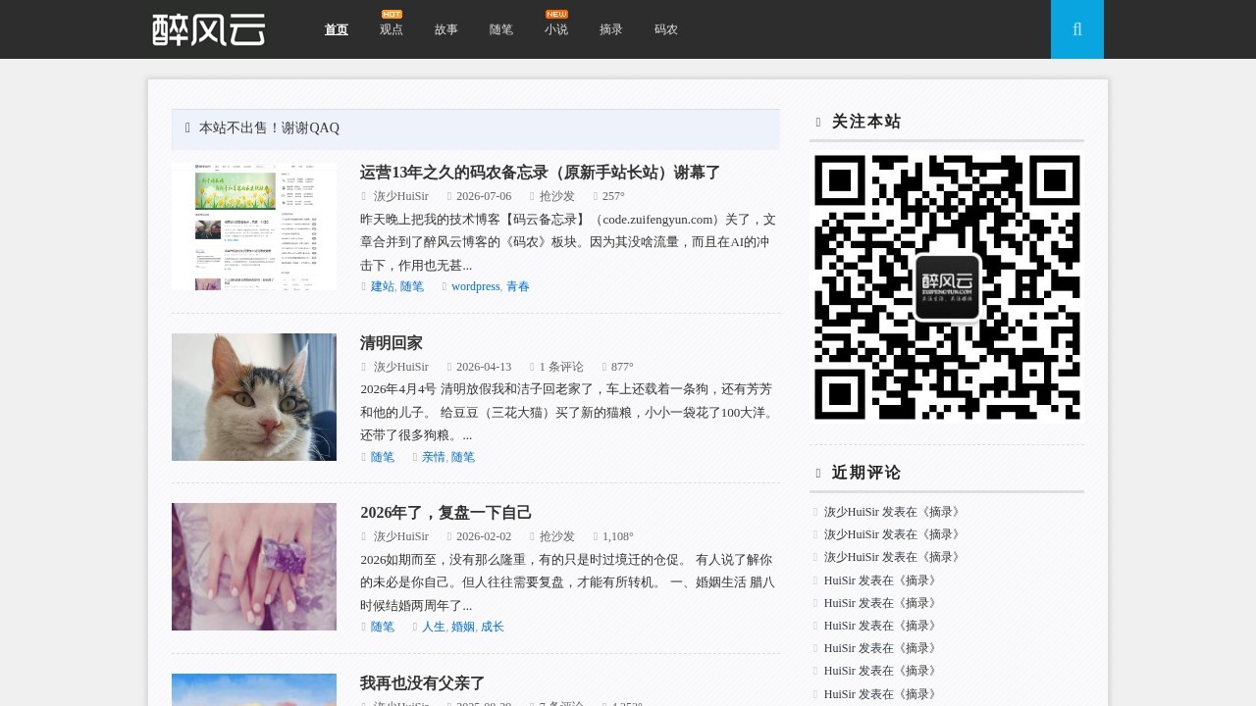Image resolution: width=1256 pixels, height=706 pixels.
Task: Click the cat thumbnail for 清明回家
Action: click(x=254, y=397)
